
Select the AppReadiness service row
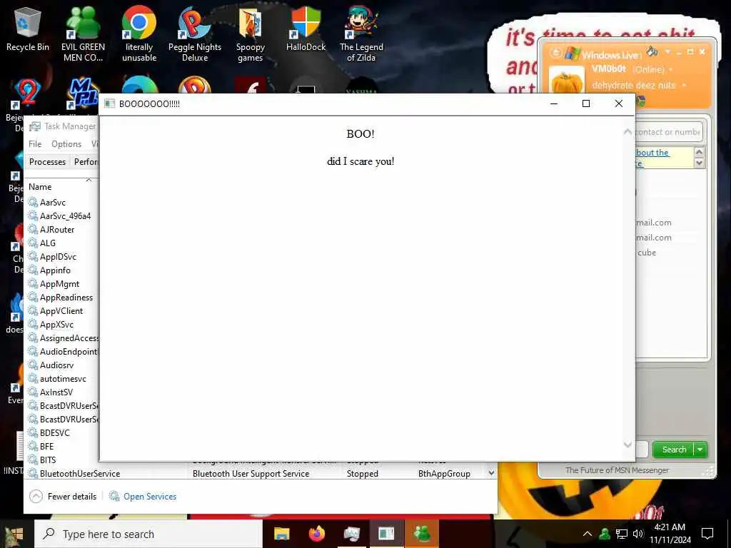coord(63,298)
